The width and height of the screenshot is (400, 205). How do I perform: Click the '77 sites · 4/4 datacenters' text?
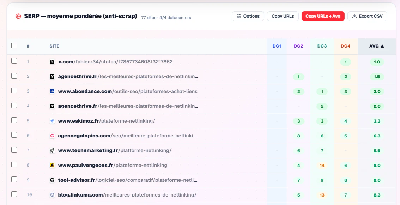point(166,18)
